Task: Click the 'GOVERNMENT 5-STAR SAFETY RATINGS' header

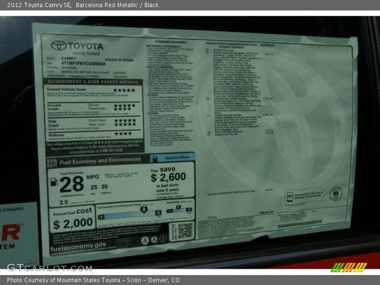Action: [x=93, y=82]
